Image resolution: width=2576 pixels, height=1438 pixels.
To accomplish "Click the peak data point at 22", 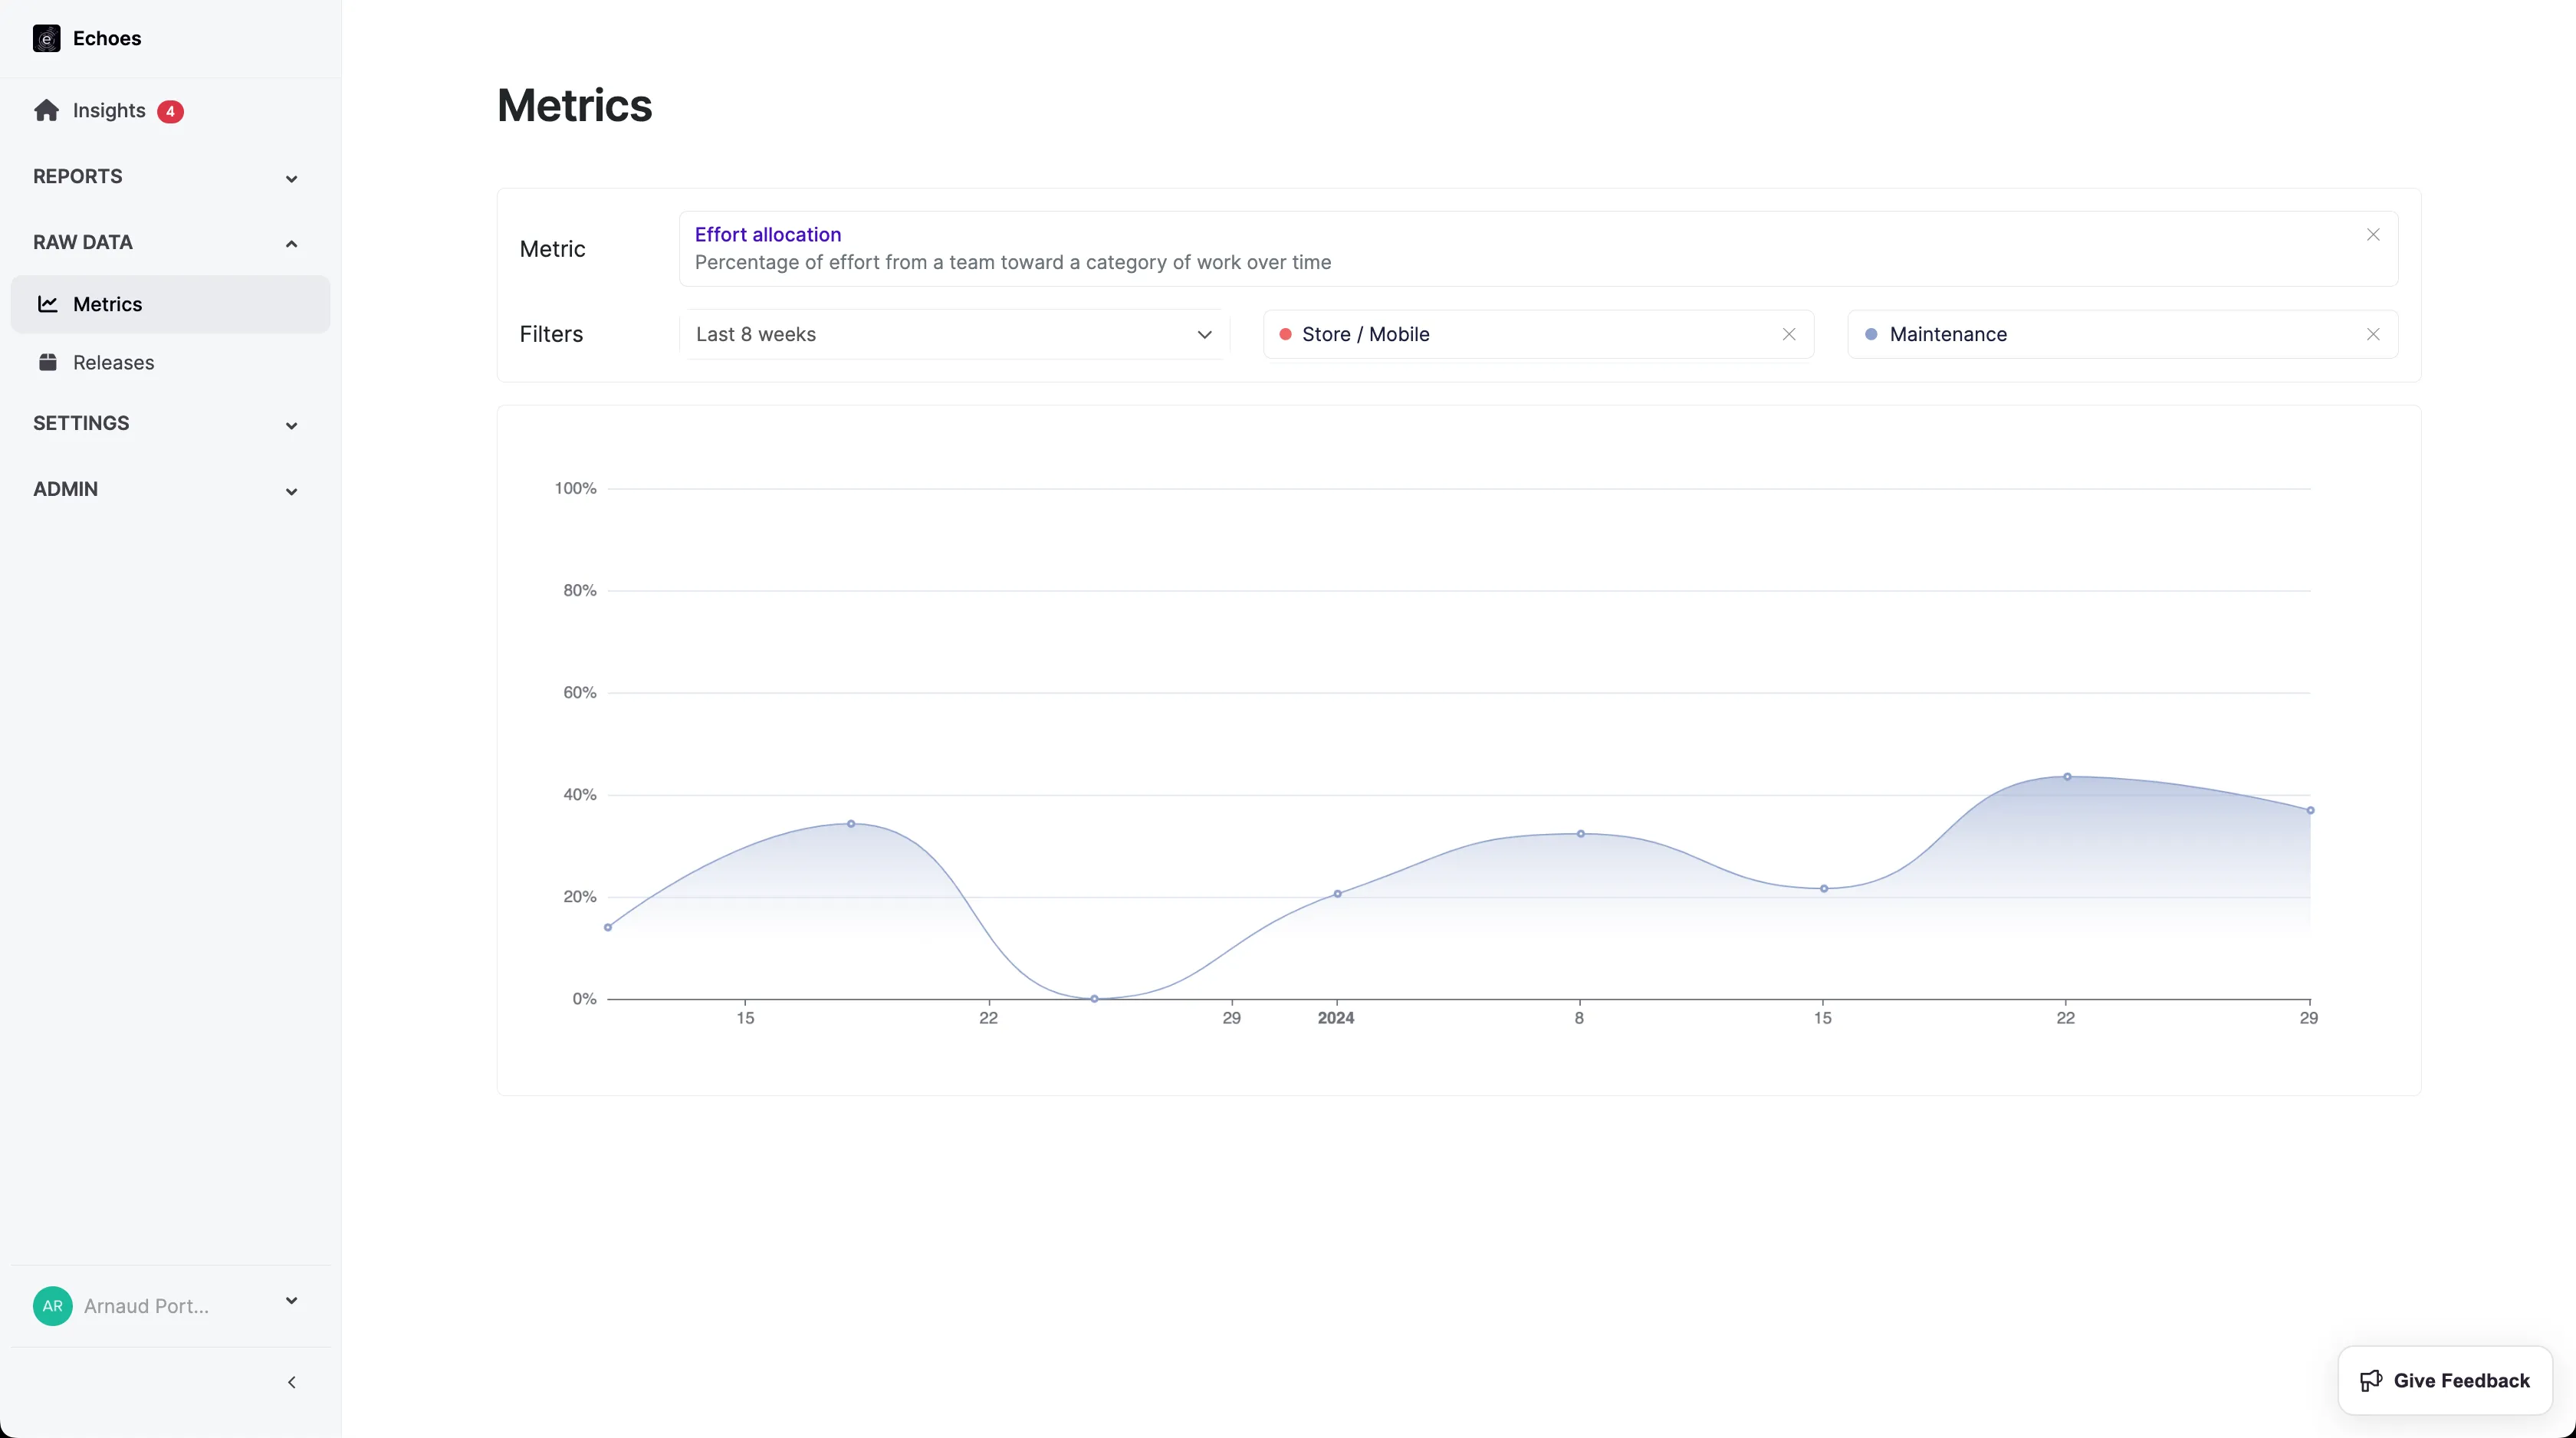I will coord(2067,776).
